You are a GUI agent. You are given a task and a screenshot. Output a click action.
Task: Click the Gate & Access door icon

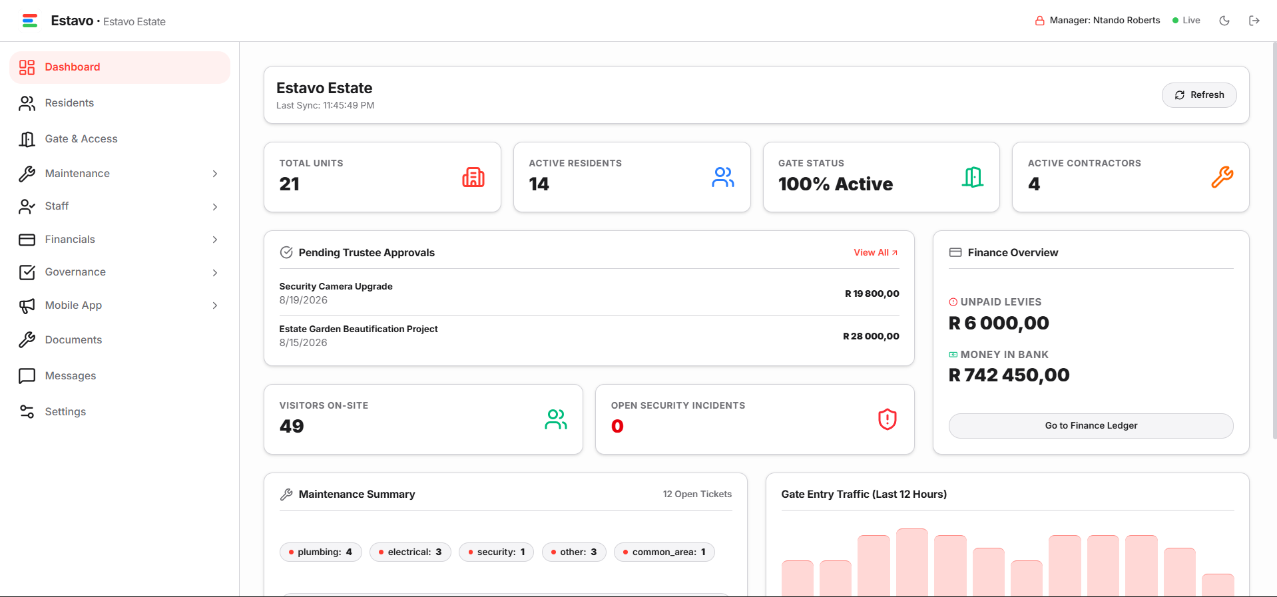pyautogui.click(x=27, y=139)
